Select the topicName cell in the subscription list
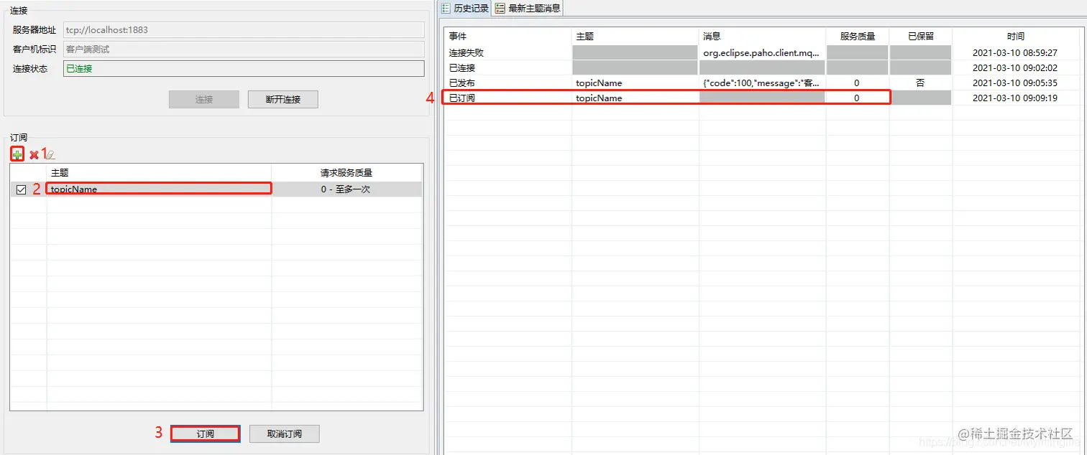Image resolution: width=1087 pixels, height=455 pixels. [159, 189]
